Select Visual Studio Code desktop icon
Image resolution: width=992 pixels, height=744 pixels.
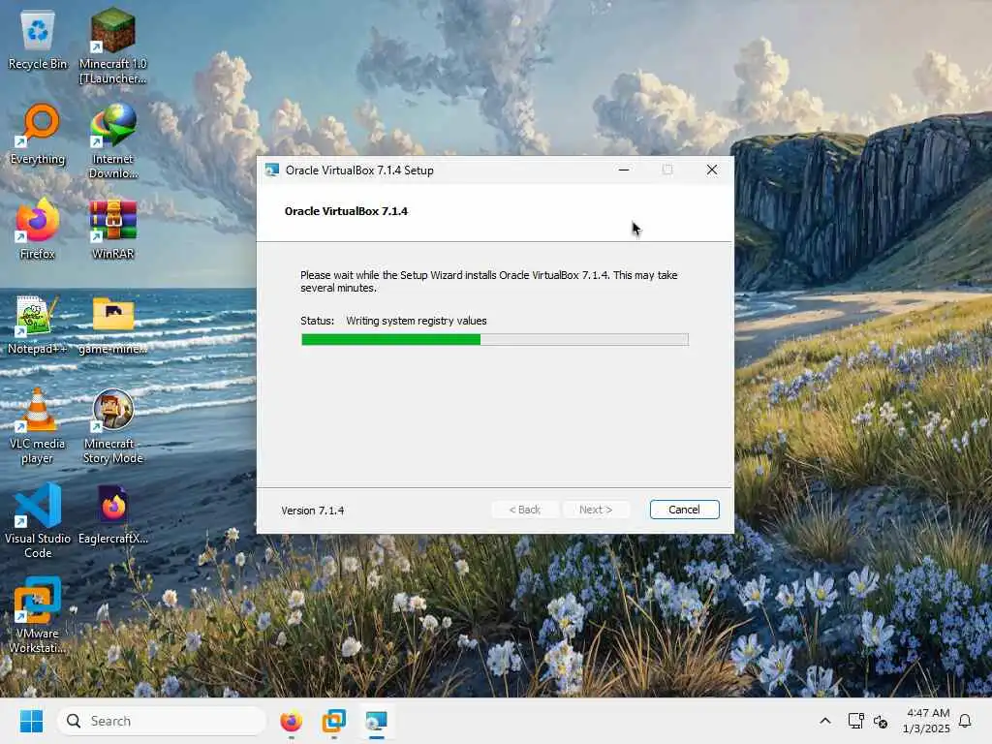click(x=38, y=520)
